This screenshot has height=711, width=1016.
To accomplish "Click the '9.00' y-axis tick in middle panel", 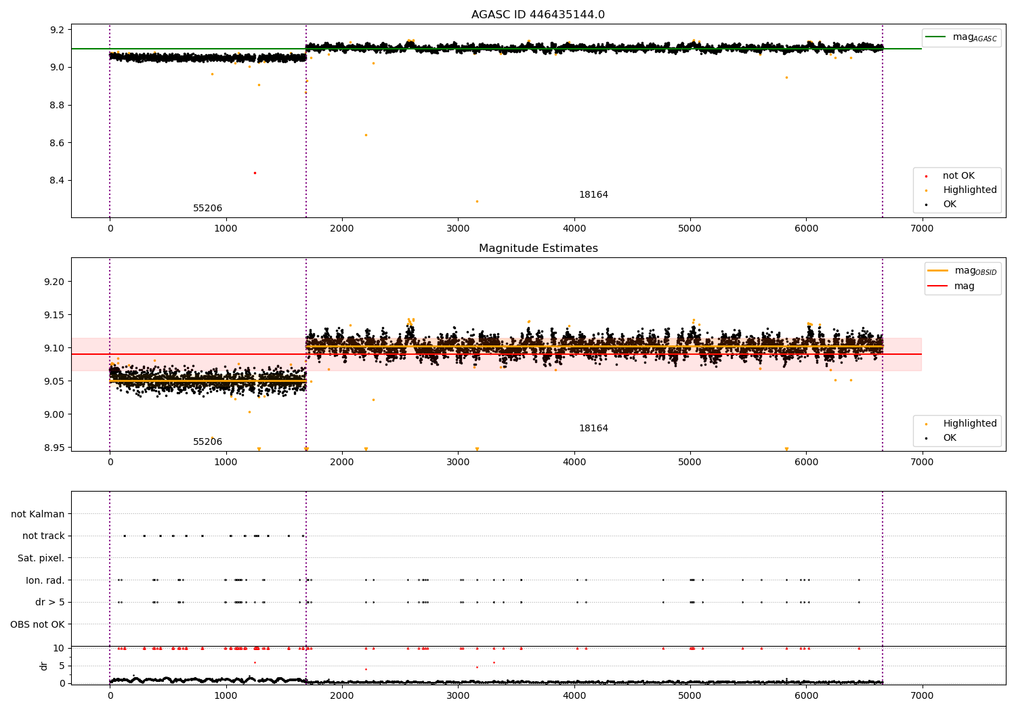I will (56, 414).
